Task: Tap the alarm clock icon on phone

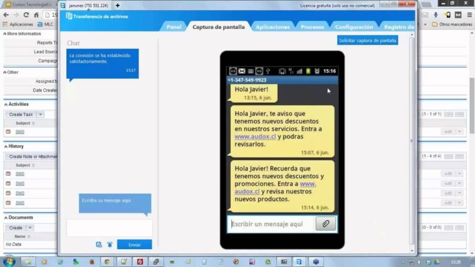Action: tap(317, 71)
